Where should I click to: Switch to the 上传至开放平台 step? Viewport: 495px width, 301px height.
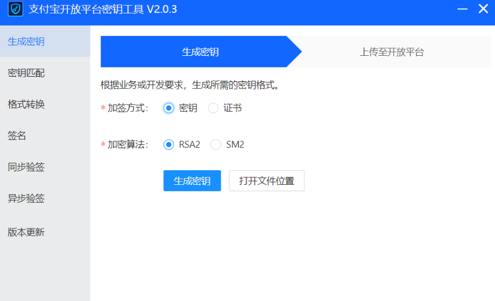click(x=392, y=52)
